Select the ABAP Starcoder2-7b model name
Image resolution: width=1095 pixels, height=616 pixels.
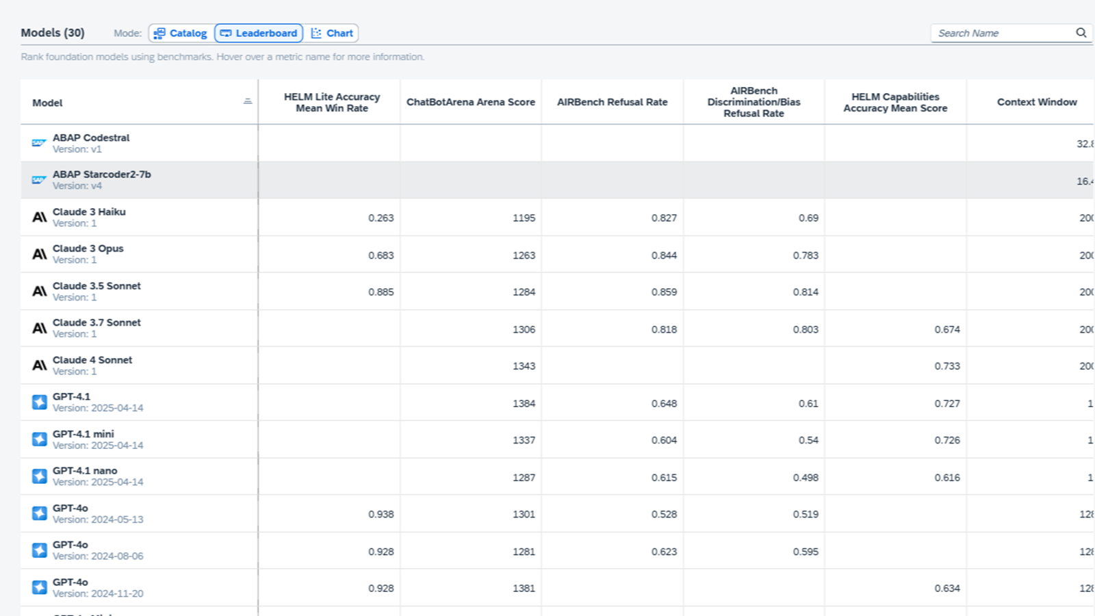tap(102, 175)
